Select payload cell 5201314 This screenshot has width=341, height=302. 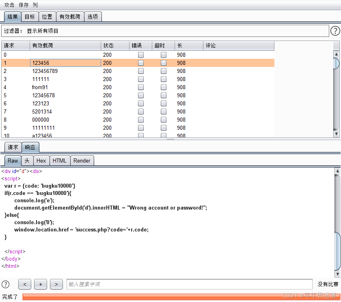tap(65, 111)
